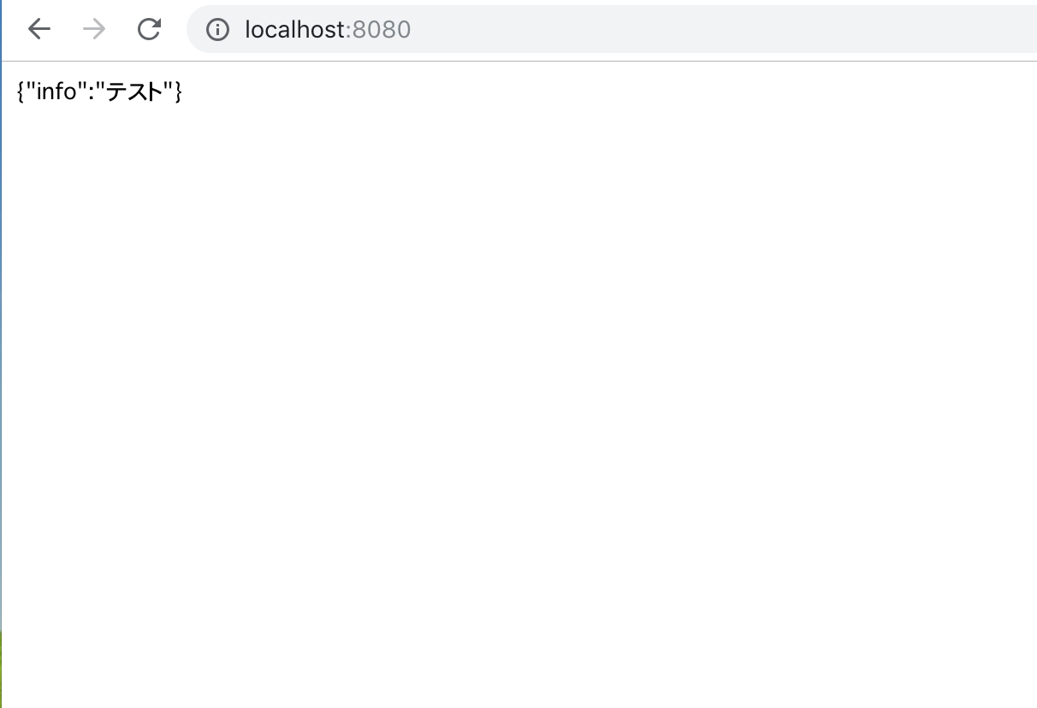
Task: Click the right-pointing arrow beside Back
Action: [x=94, y=29]
